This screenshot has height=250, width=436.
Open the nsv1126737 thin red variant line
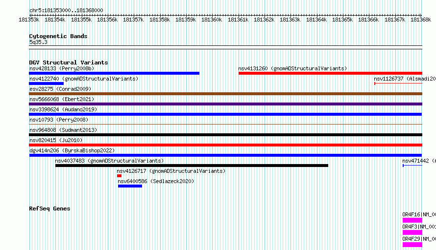tap(398, 83)
